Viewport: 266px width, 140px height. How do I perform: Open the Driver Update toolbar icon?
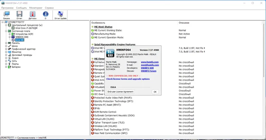61,14
